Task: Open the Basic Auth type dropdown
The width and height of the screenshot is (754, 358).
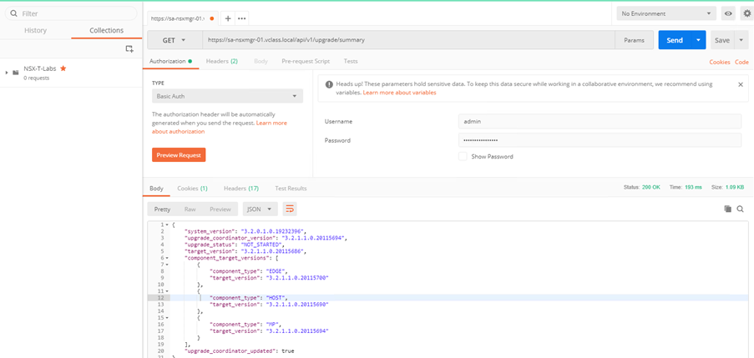Action: click(x=227, y=96)
